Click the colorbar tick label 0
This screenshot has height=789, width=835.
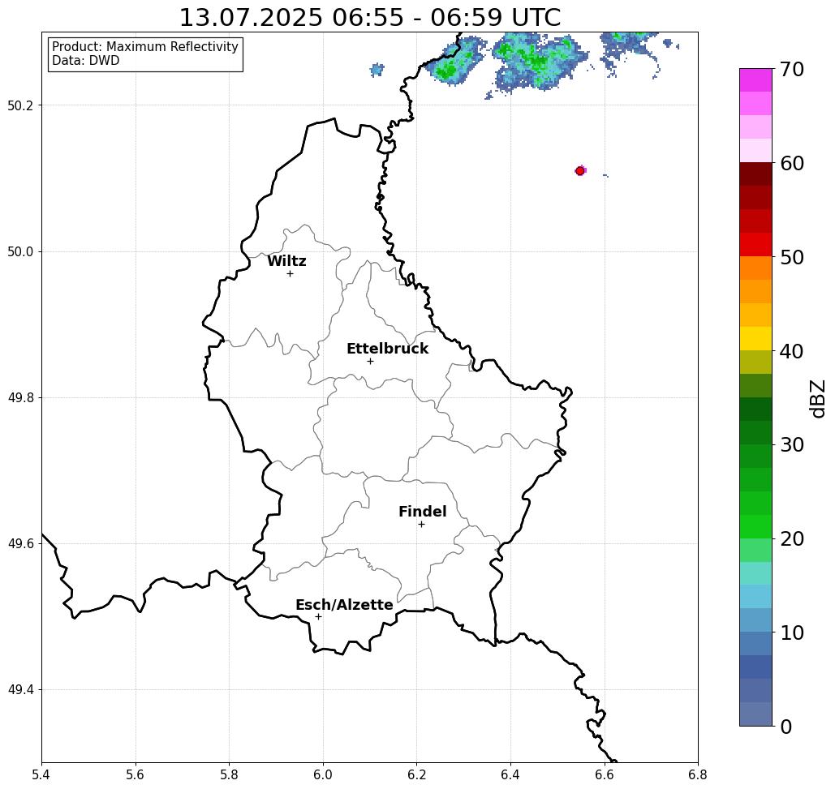pyautogui.click(x=786, y=727)
